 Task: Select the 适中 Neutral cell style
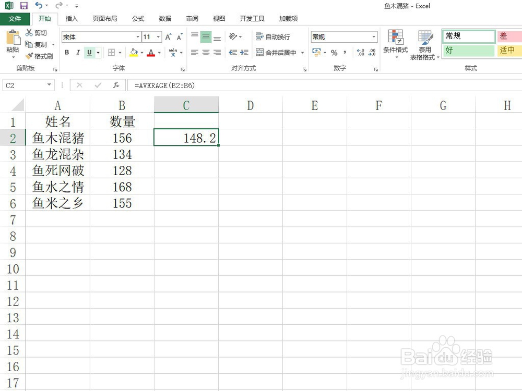[x=509, y=51]
